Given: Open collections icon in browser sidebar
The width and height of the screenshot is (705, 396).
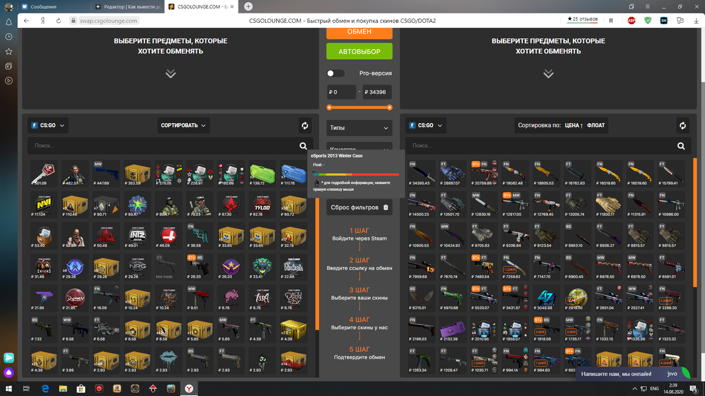Looking at the screenshot, I should [9, 66].
